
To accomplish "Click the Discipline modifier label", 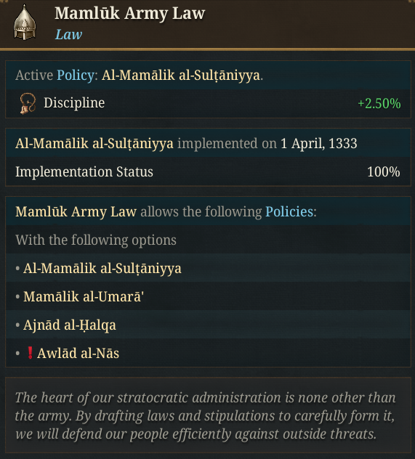I will point(74,102).
